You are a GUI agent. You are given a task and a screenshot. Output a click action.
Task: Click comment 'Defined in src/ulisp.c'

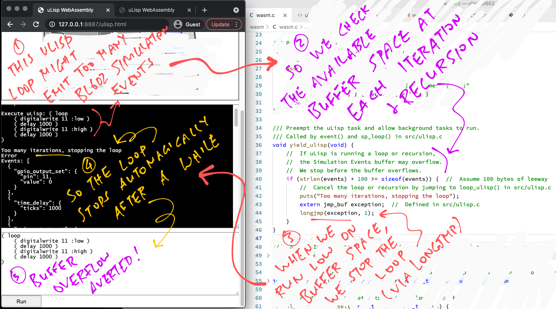[x=435, y=204]
